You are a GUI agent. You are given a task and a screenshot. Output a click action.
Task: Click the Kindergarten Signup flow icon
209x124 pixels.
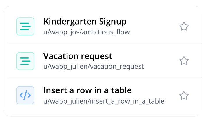coord(25,26)
